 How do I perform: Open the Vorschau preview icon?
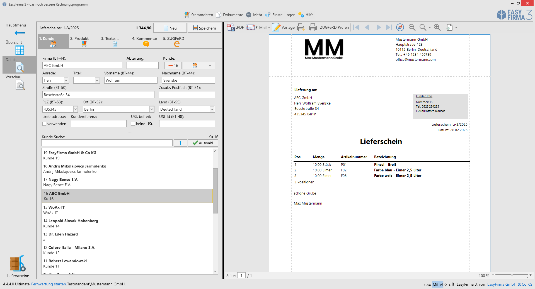(20, 85)
